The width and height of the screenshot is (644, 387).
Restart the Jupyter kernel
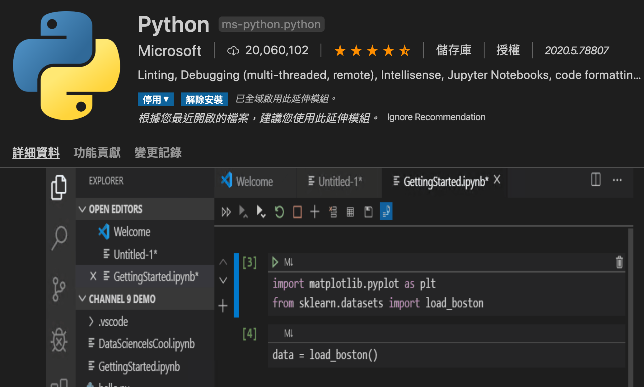(x=279, y=212)
